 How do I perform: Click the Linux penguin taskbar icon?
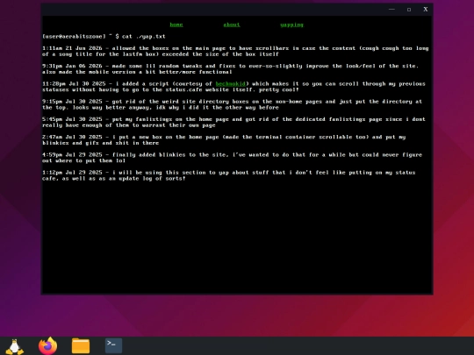(15, 346)
